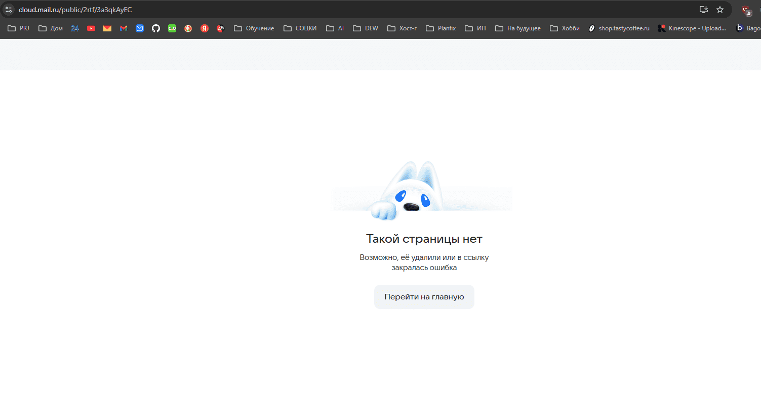Click the Перейти на главную button

pos(424,297)
